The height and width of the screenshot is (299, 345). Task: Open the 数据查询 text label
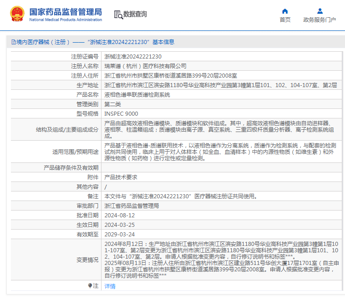coord(135,14)
